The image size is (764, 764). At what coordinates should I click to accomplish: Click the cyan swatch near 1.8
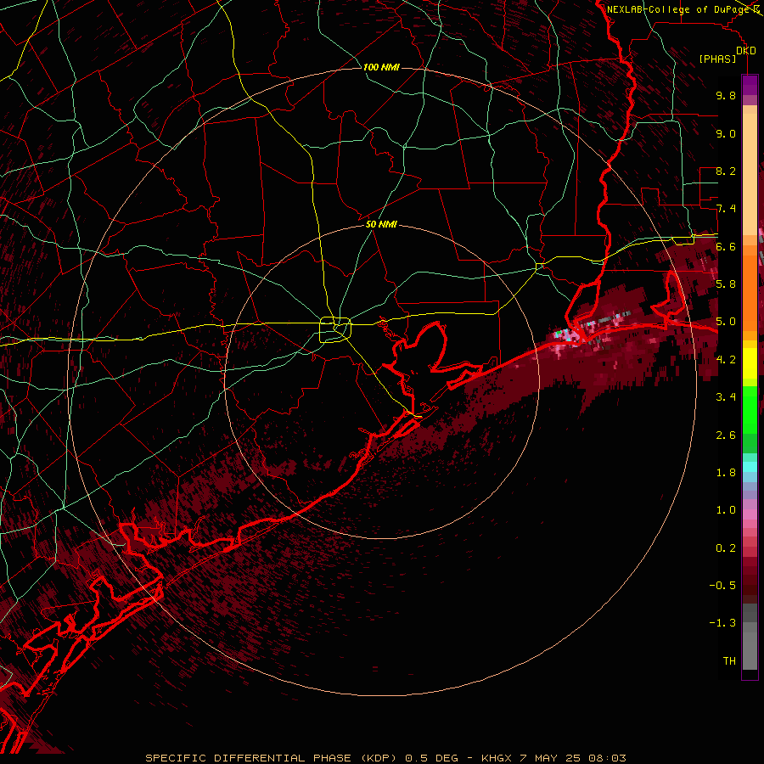click(x=750, y=467)
